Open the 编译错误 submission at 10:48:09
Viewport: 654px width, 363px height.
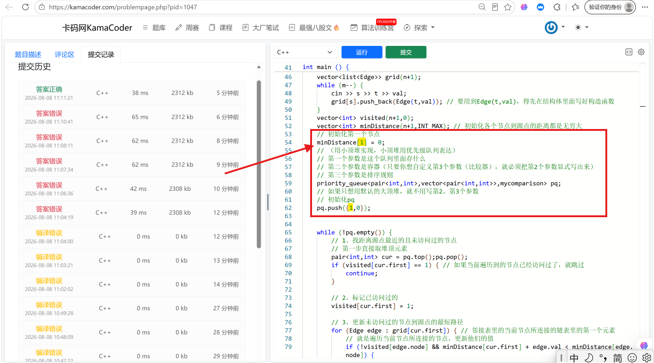pyautogui.click(x=132, y=333)
